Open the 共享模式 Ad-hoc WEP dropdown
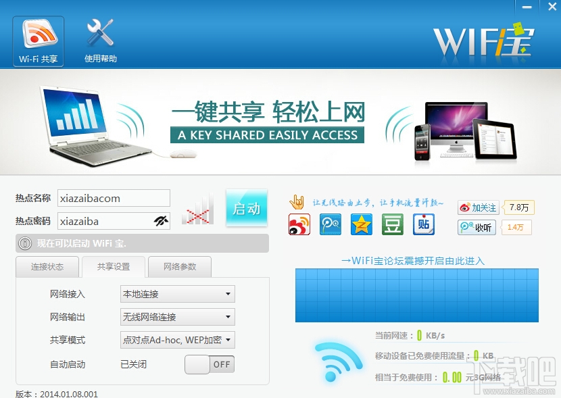 click(x=178, y=340)
